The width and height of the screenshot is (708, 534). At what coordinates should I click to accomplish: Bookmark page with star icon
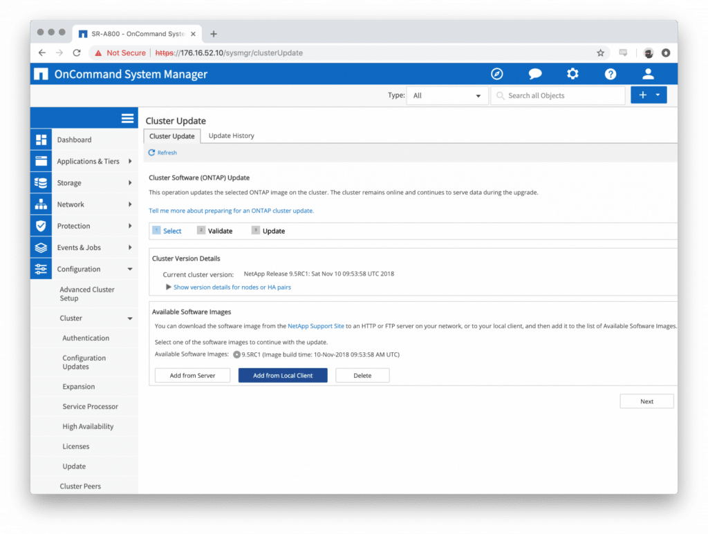tap(600, 53)
